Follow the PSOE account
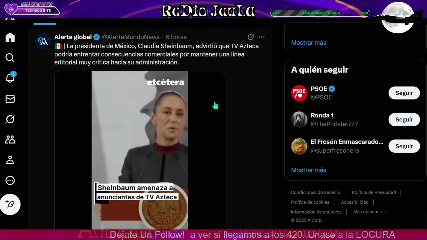The width and height of the screenshot is (427, 240). [404, 93]
